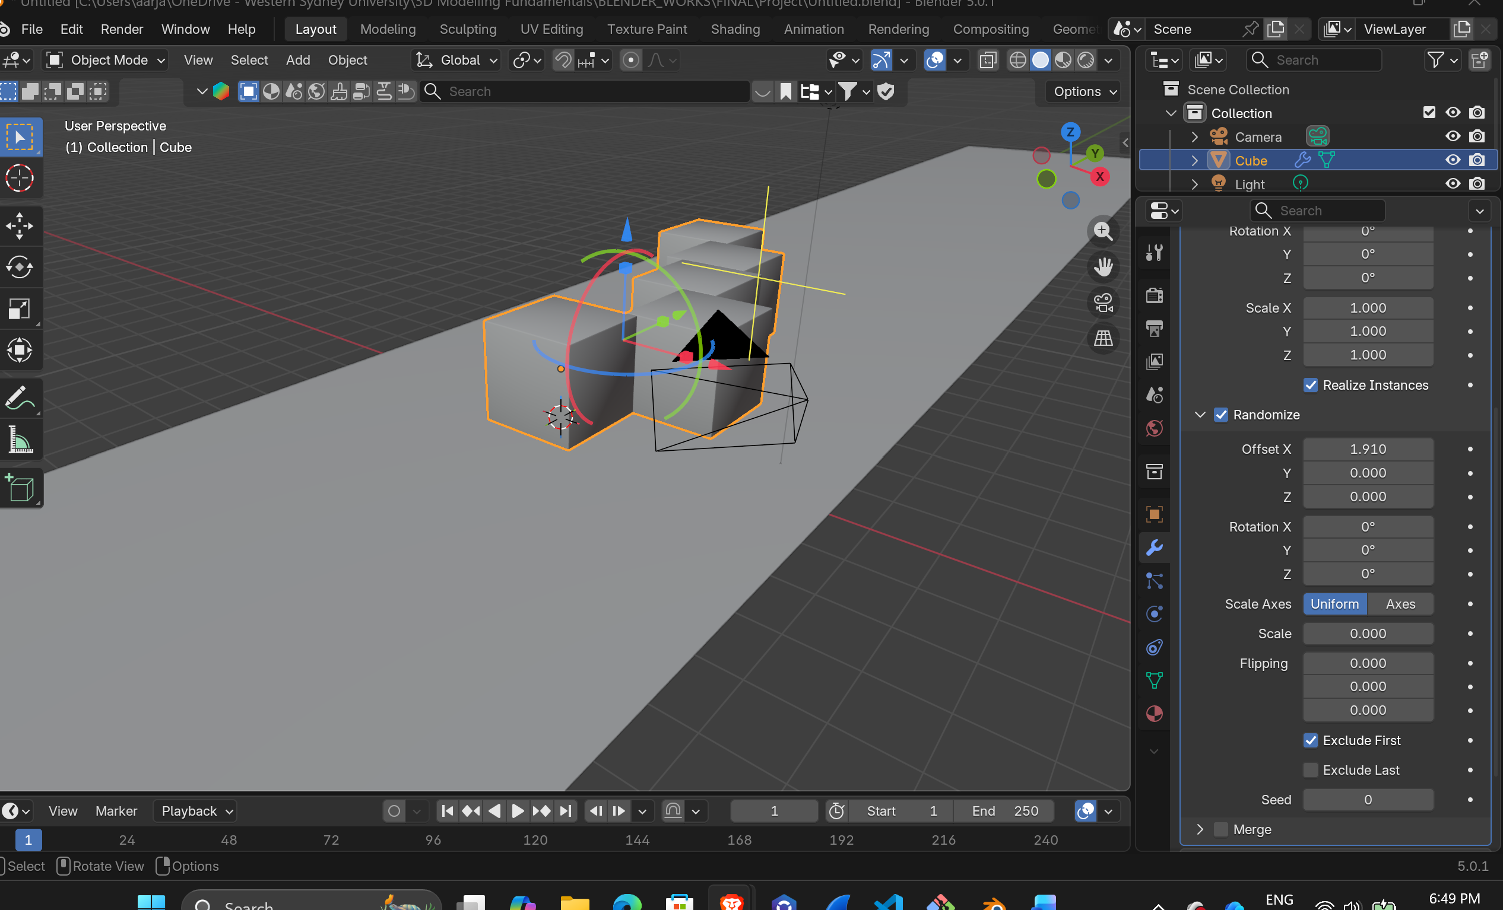
Task: Hide the Camera in viewport via eye icon
Action: coord(1453,136)
